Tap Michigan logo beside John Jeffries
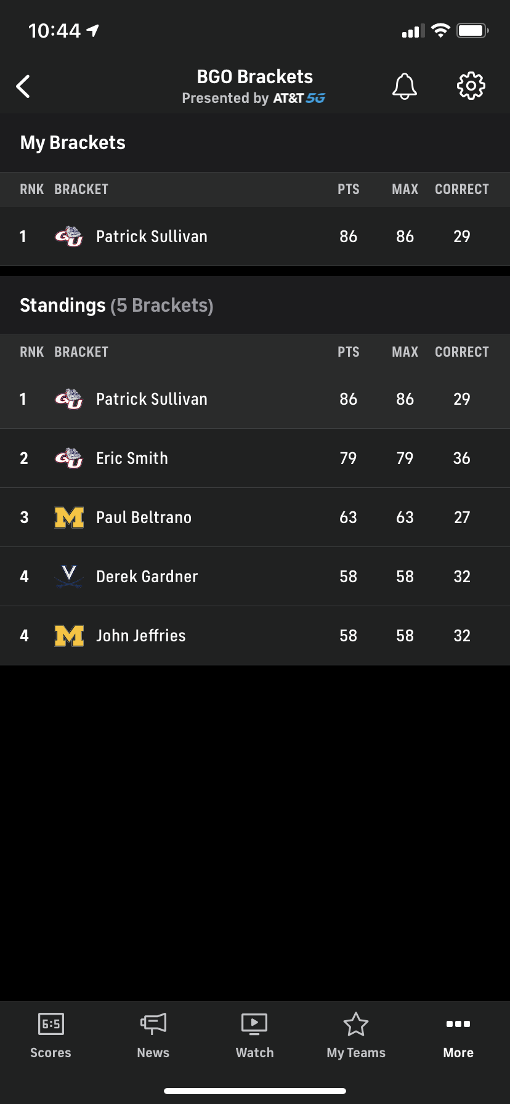Image resolution: width=510 pixels, height=1104 pixels. coord(69,636)
